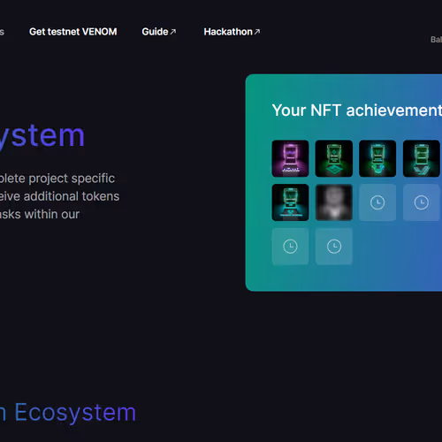Screen dimensions: 442x442
Task: Click the pending clock tile below the blurred NFT
Action: (334, 247)
